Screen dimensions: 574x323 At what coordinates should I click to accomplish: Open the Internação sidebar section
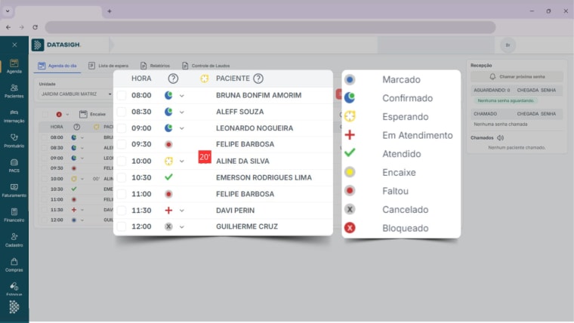click(x=14, y=116)
